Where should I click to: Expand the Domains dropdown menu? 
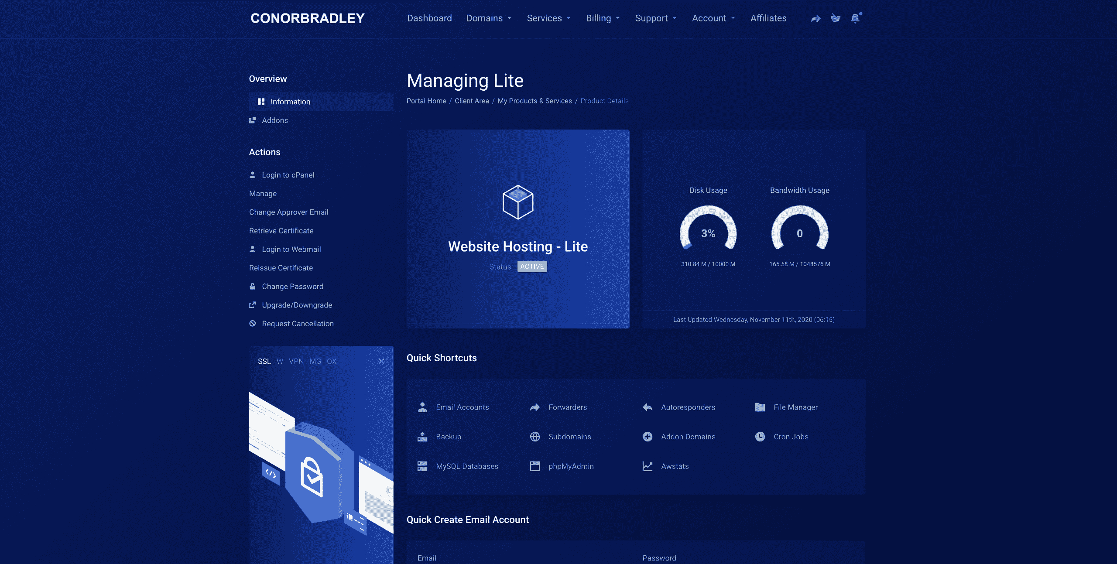pos(489,18)
